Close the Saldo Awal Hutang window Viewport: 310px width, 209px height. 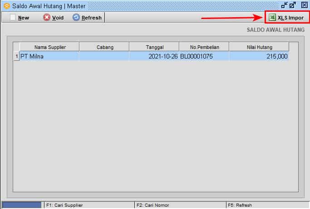coord(304,5)
